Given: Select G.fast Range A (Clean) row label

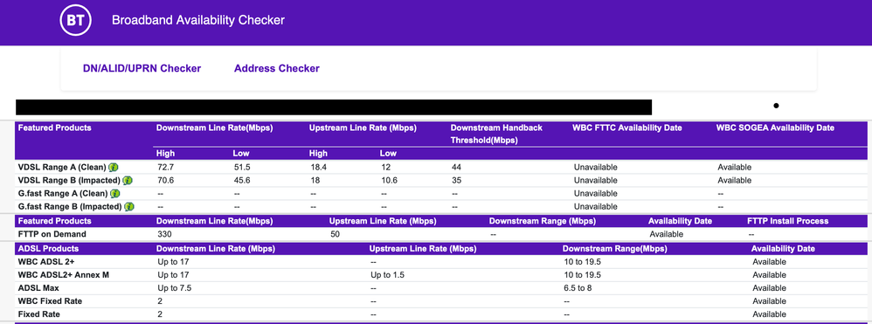Looking at the screenshot, I should pos(63,194).
